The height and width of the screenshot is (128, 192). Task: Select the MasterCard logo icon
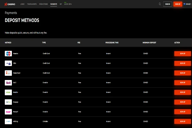tap(8, 73)
